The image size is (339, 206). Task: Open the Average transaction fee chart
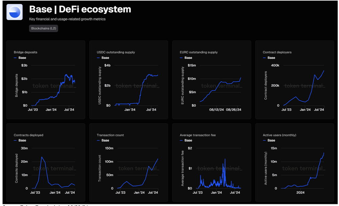click(212, 162)
